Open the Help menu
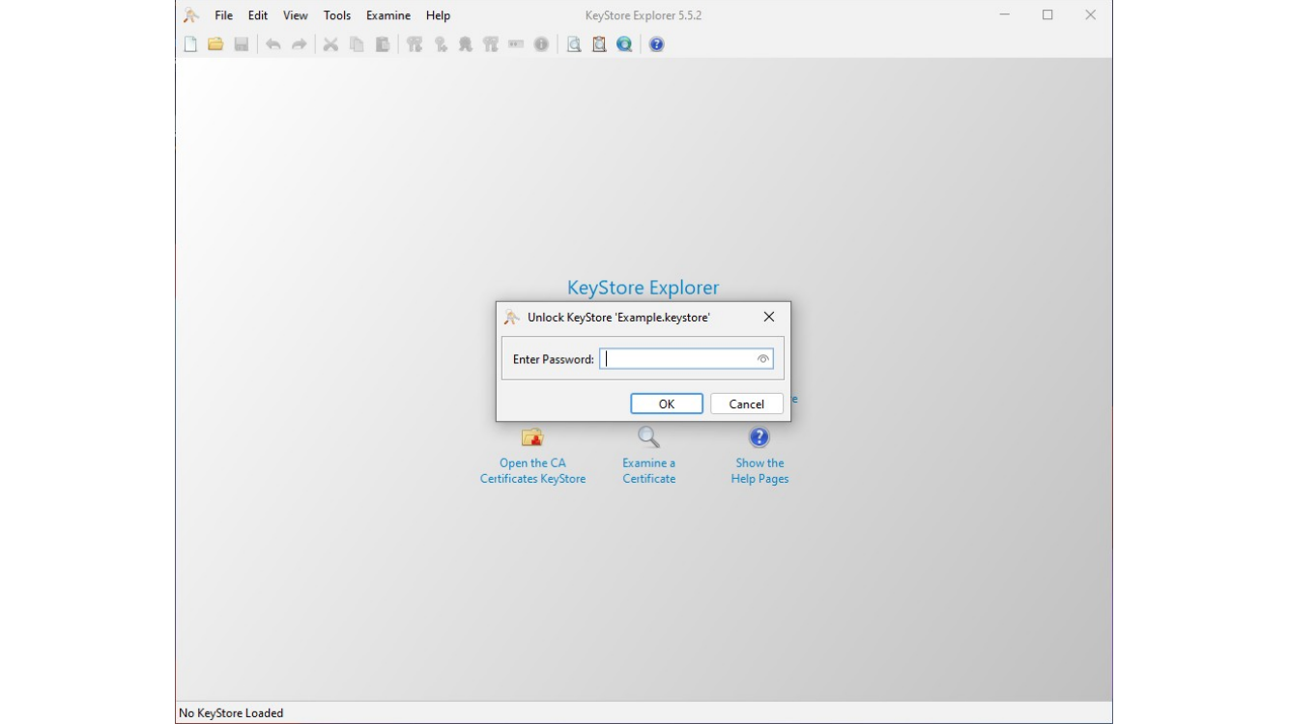 pyautogui.click(x=439, y=15)
